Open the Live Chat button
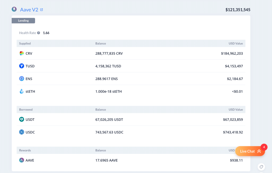 [250, 151]
